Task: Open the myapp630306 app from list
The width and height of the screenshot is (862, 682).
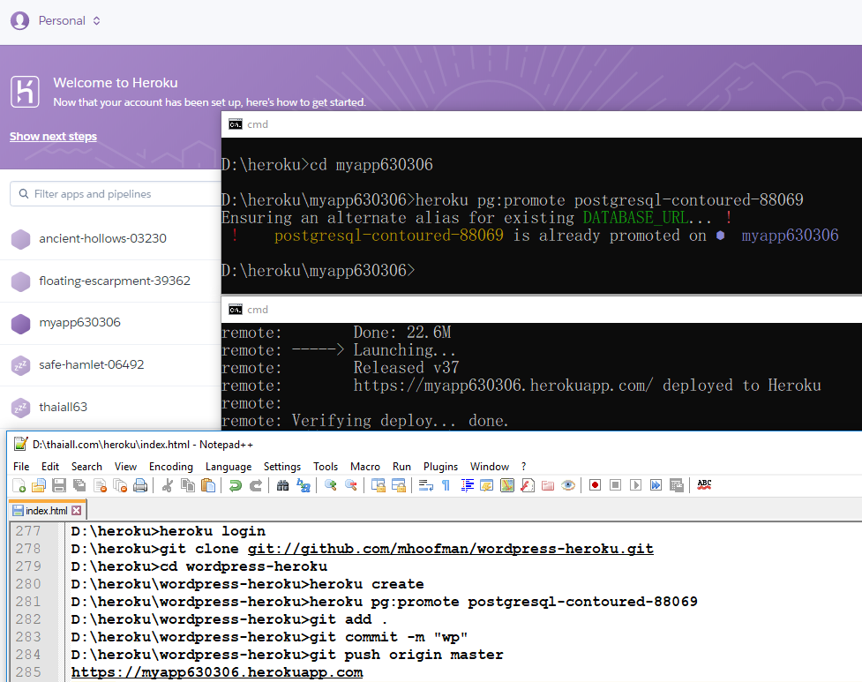Action: pyautogui.click(x=79, y=323)
